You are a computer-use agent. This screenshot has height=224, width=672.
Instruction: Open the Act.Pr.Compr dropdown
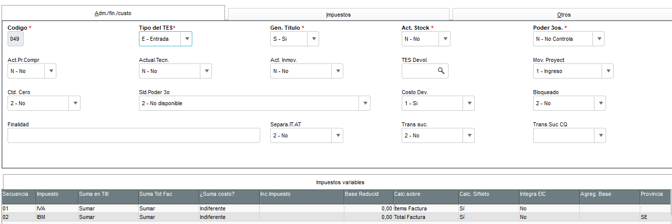coord(50,71)
